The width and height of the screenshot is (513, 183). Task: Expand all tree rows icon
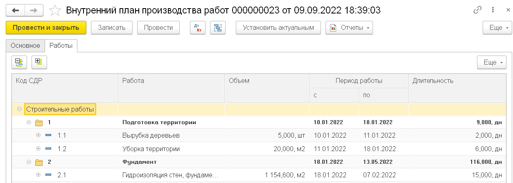(39, 62)
